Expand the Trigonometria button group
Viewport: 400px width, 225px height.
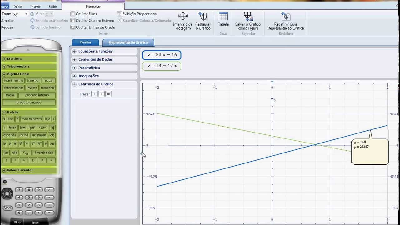[4, 66]
